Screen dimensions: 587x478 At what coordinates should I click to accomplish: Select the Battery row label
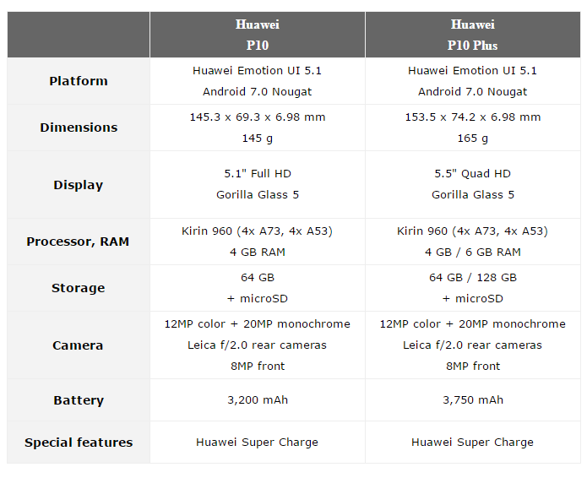[x=79, y=400]
